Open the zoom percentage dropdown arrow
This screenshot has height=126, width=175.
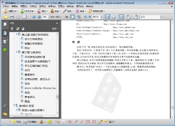click(x=101, y=17)
